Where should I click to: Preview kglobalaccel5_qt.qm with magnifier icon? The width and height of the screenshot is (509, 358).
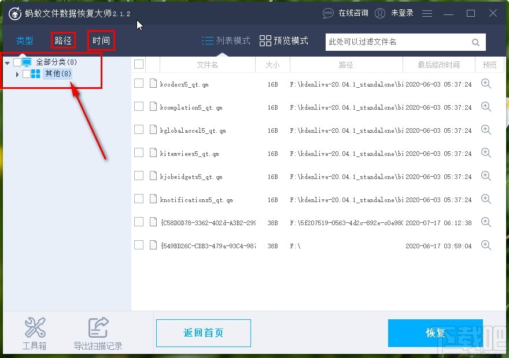[x=486, y=129]
